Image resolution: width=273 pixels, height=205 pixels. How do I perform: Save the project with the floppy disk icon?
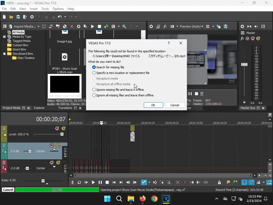pos(18,17)
